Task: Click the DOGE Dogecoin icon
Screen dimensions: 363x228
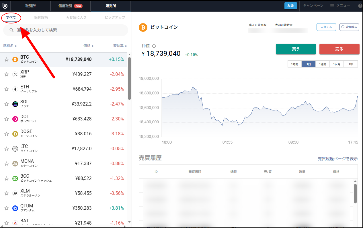Action: tap(15, 134)
